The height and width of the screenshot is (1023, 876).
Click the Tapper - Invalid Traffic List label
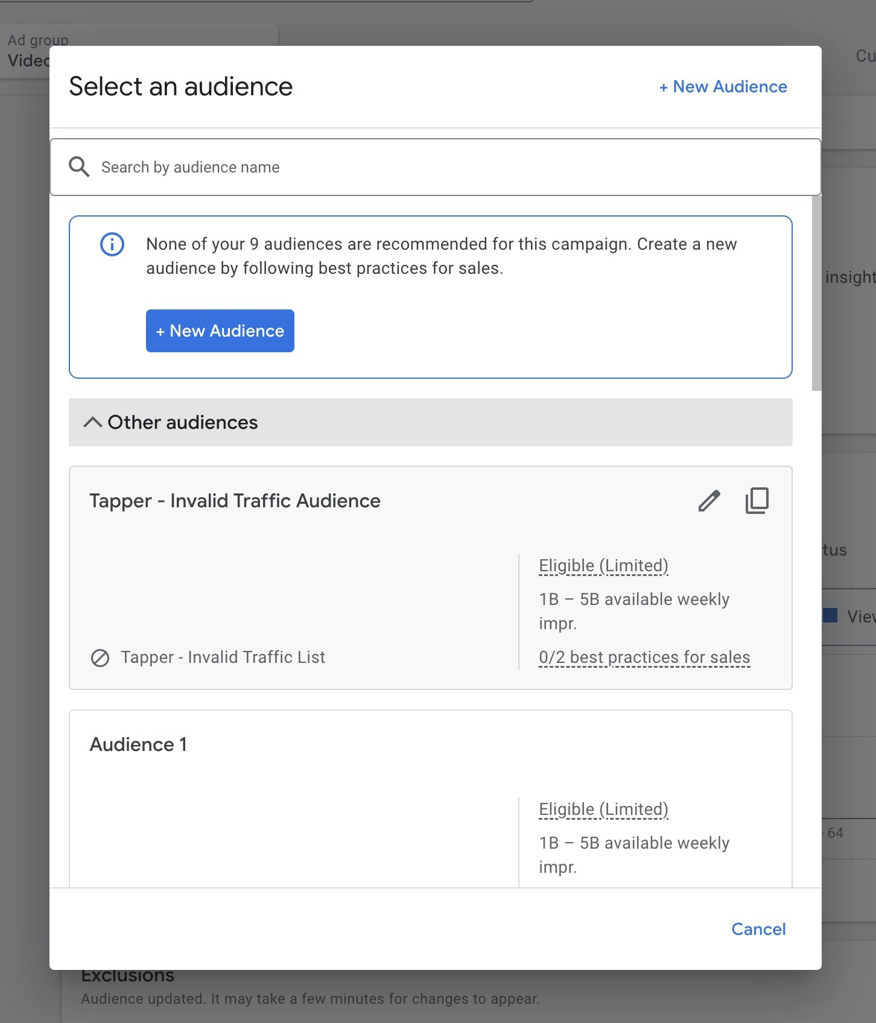click(x=223, y=657)
